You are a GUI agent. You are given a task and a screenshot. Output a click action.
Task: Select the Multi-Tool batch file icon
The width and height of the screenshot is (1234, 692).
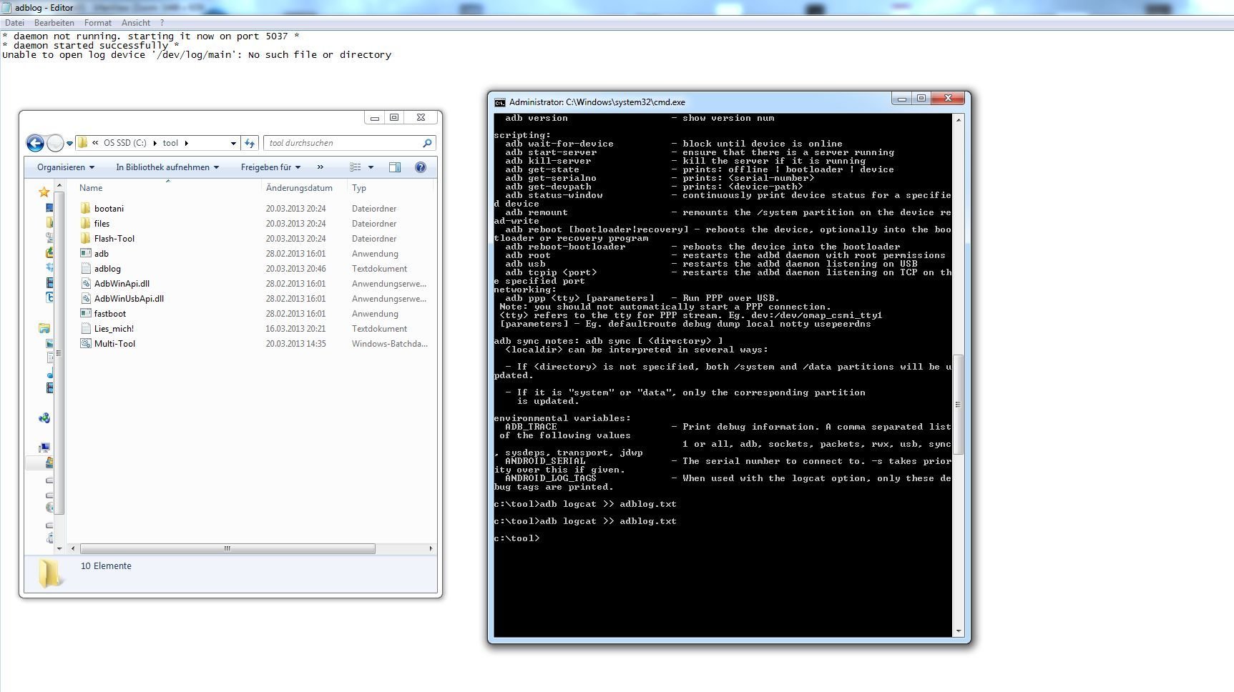pyautogui.click(x=85, y=343)
